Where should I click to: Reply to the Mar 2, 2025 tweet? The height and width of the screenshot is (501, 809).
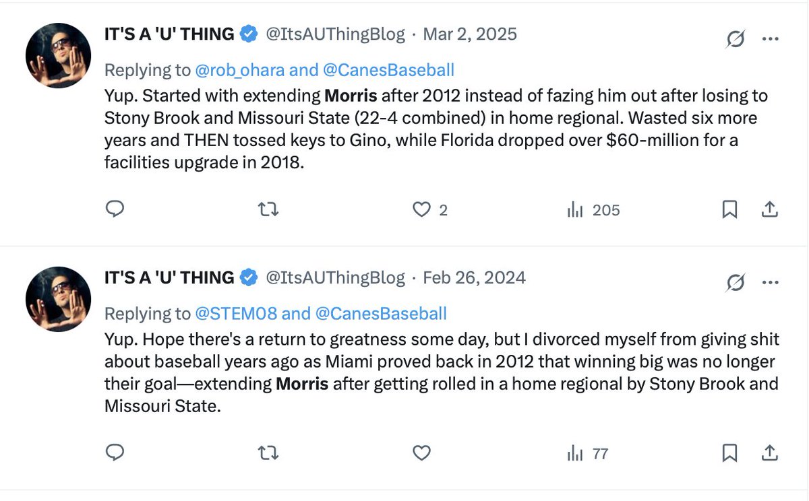pyautogui.click(x=115, y=209)
